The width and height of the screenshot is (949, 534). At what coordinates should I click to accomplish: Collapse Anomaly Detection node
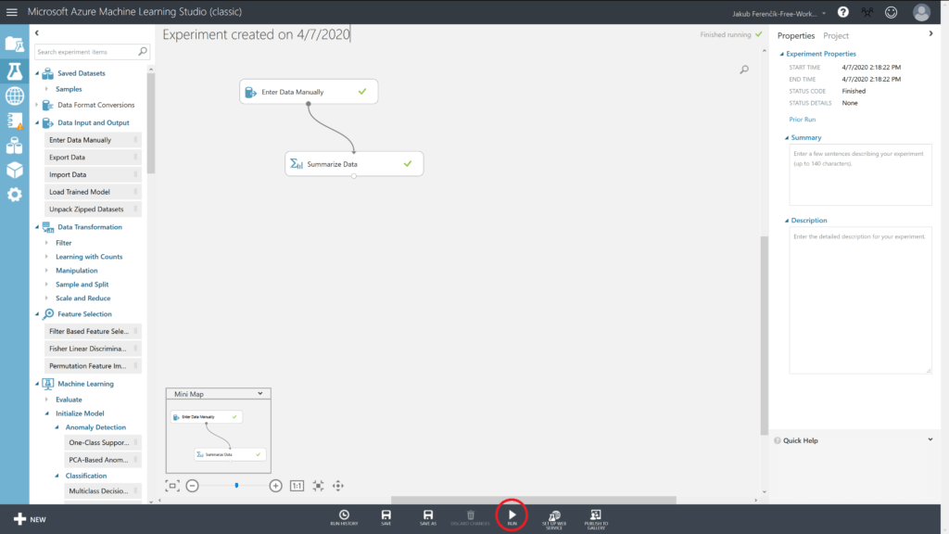[57, 427]
